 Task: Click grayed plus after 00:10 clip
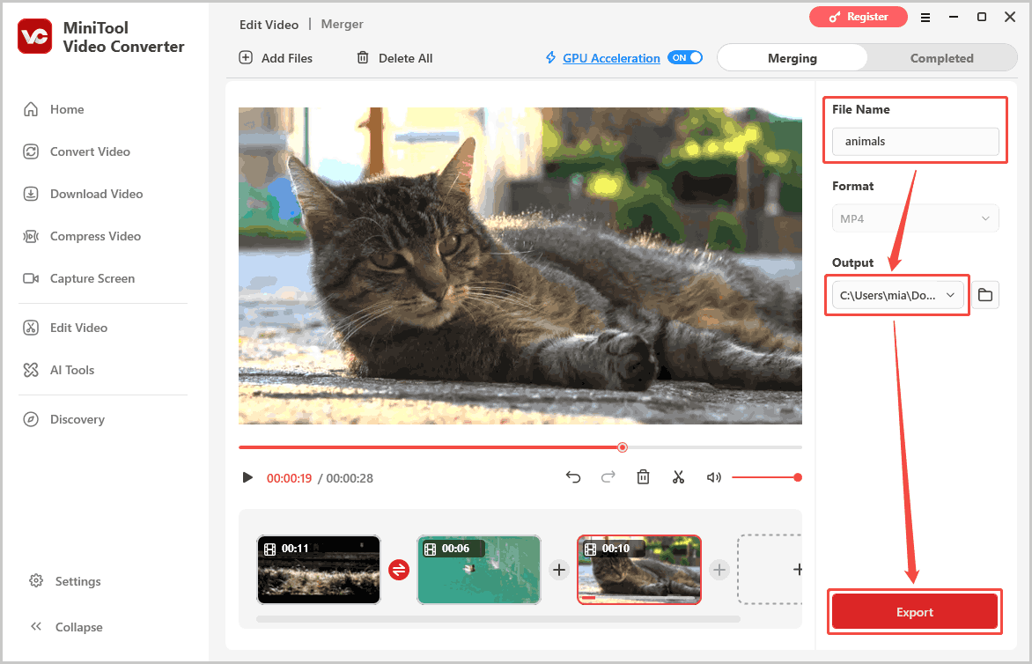point(719,570)
